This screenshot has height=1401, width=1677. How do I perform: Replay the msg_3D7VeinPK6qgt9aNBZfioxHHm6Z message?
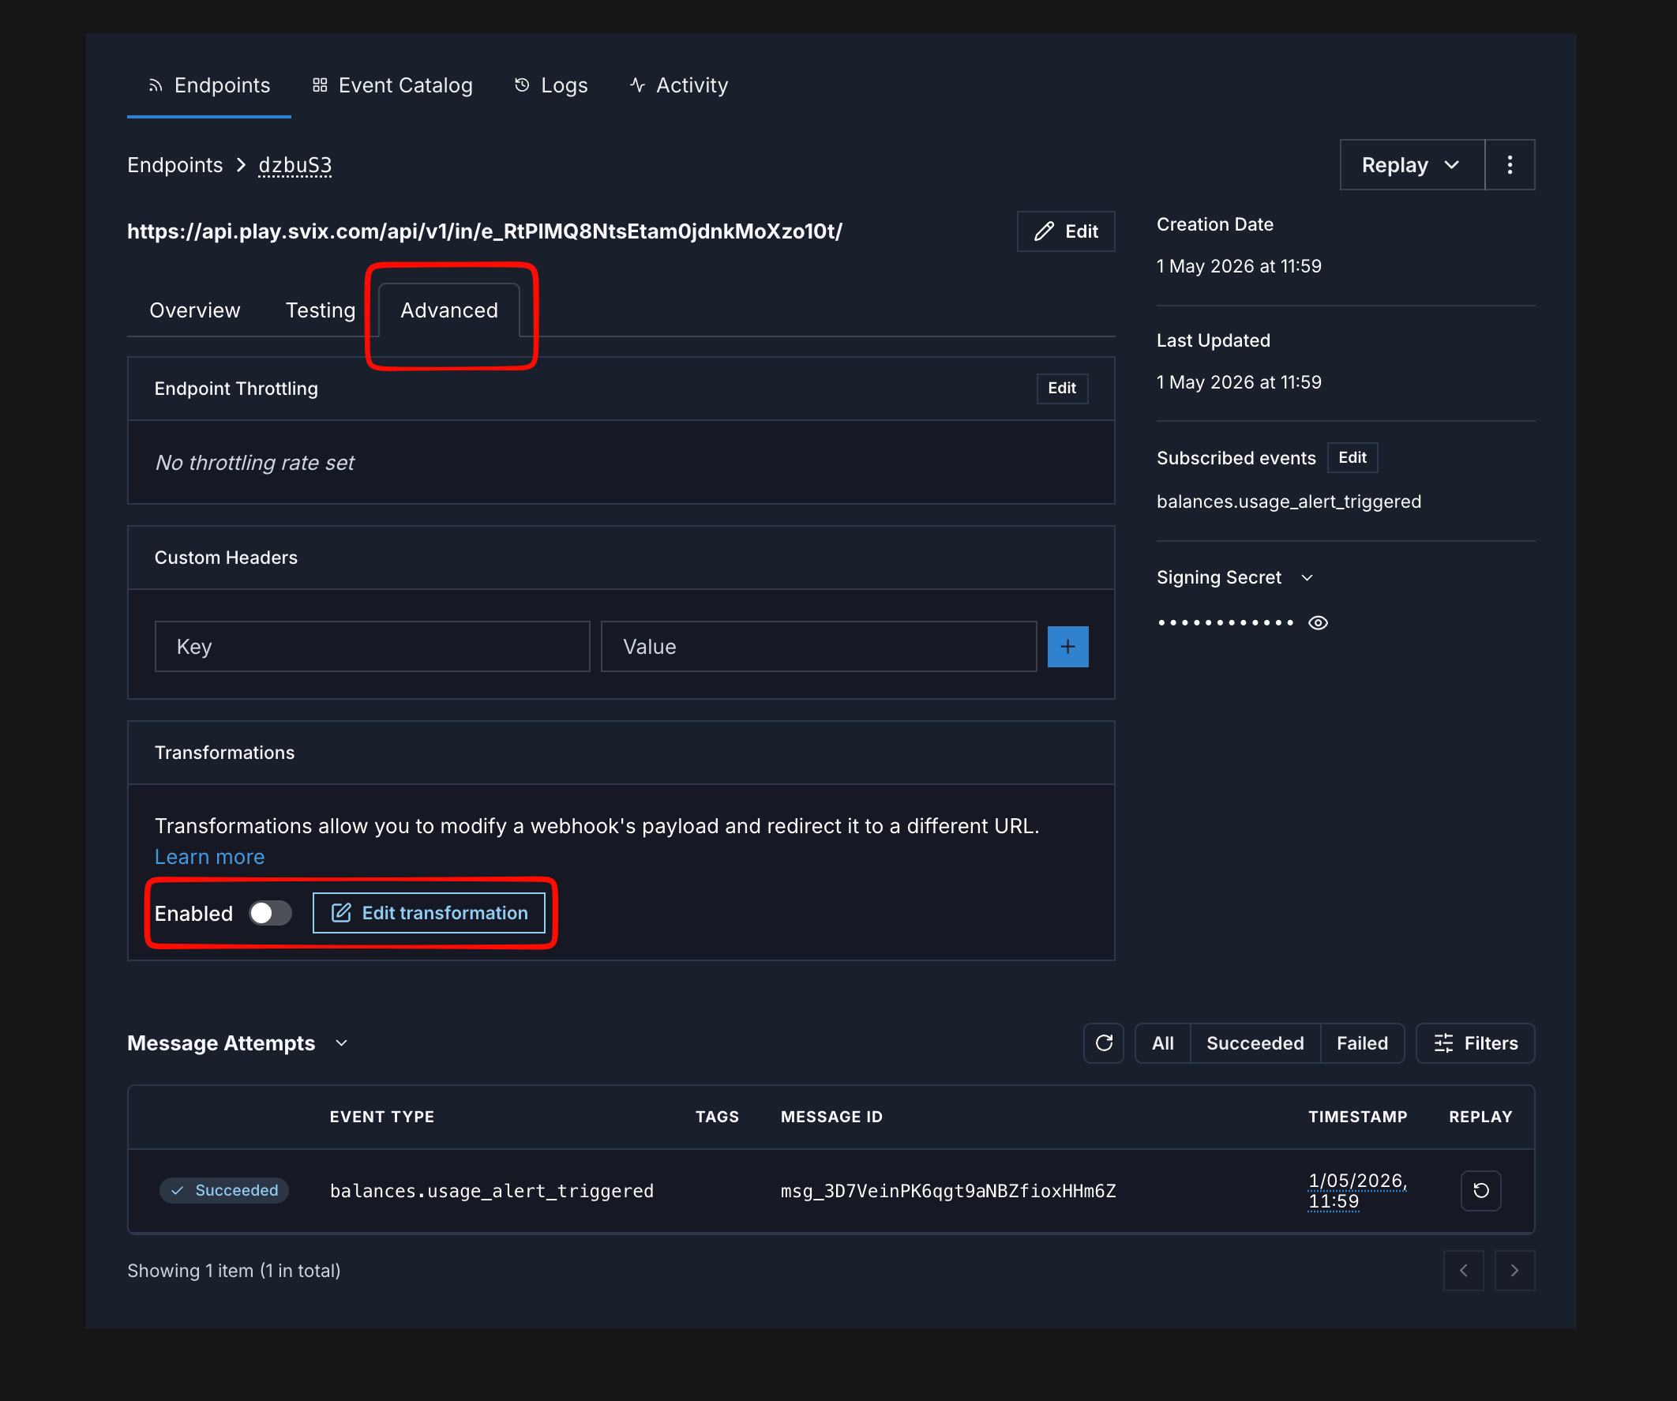[1480, 1192]
